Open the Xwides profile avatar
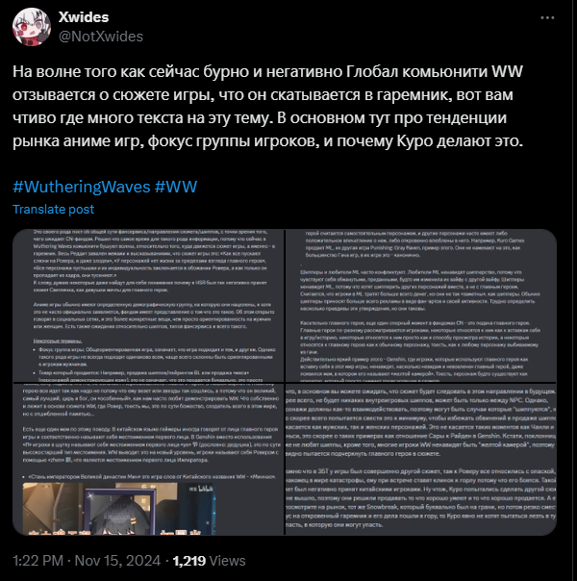Screen dimensions: 577x581 (x=32, y=27)
